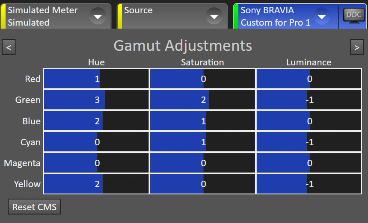This screenshot has width=368, height=223.
Task: Click the Magenta Hue slider
Action: (x=96, y=163)
